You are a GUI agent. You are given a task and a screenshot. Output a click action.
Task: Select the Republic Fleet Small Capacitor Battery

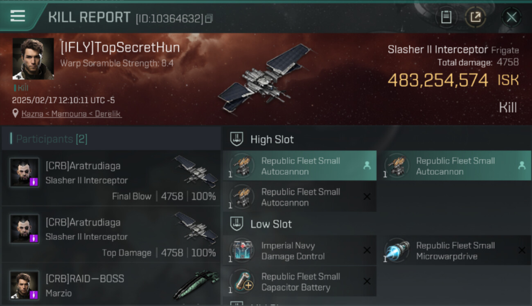[x=300, y=282]
